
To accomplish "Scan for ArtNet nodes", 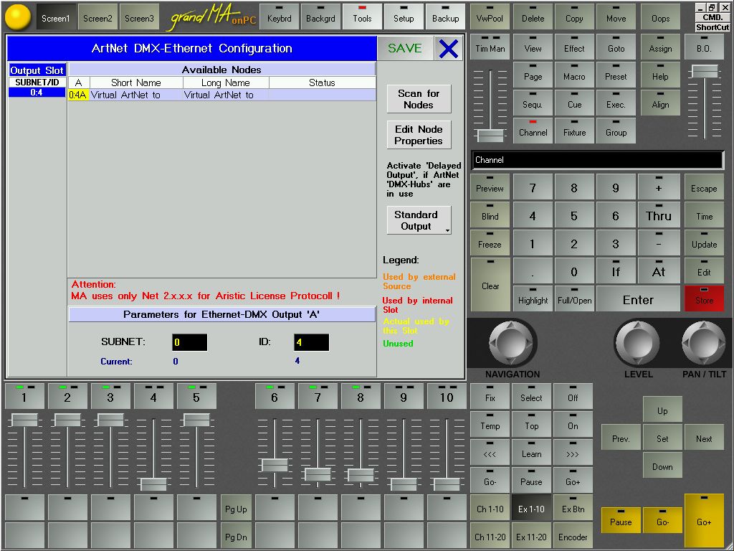I will 419,99.
